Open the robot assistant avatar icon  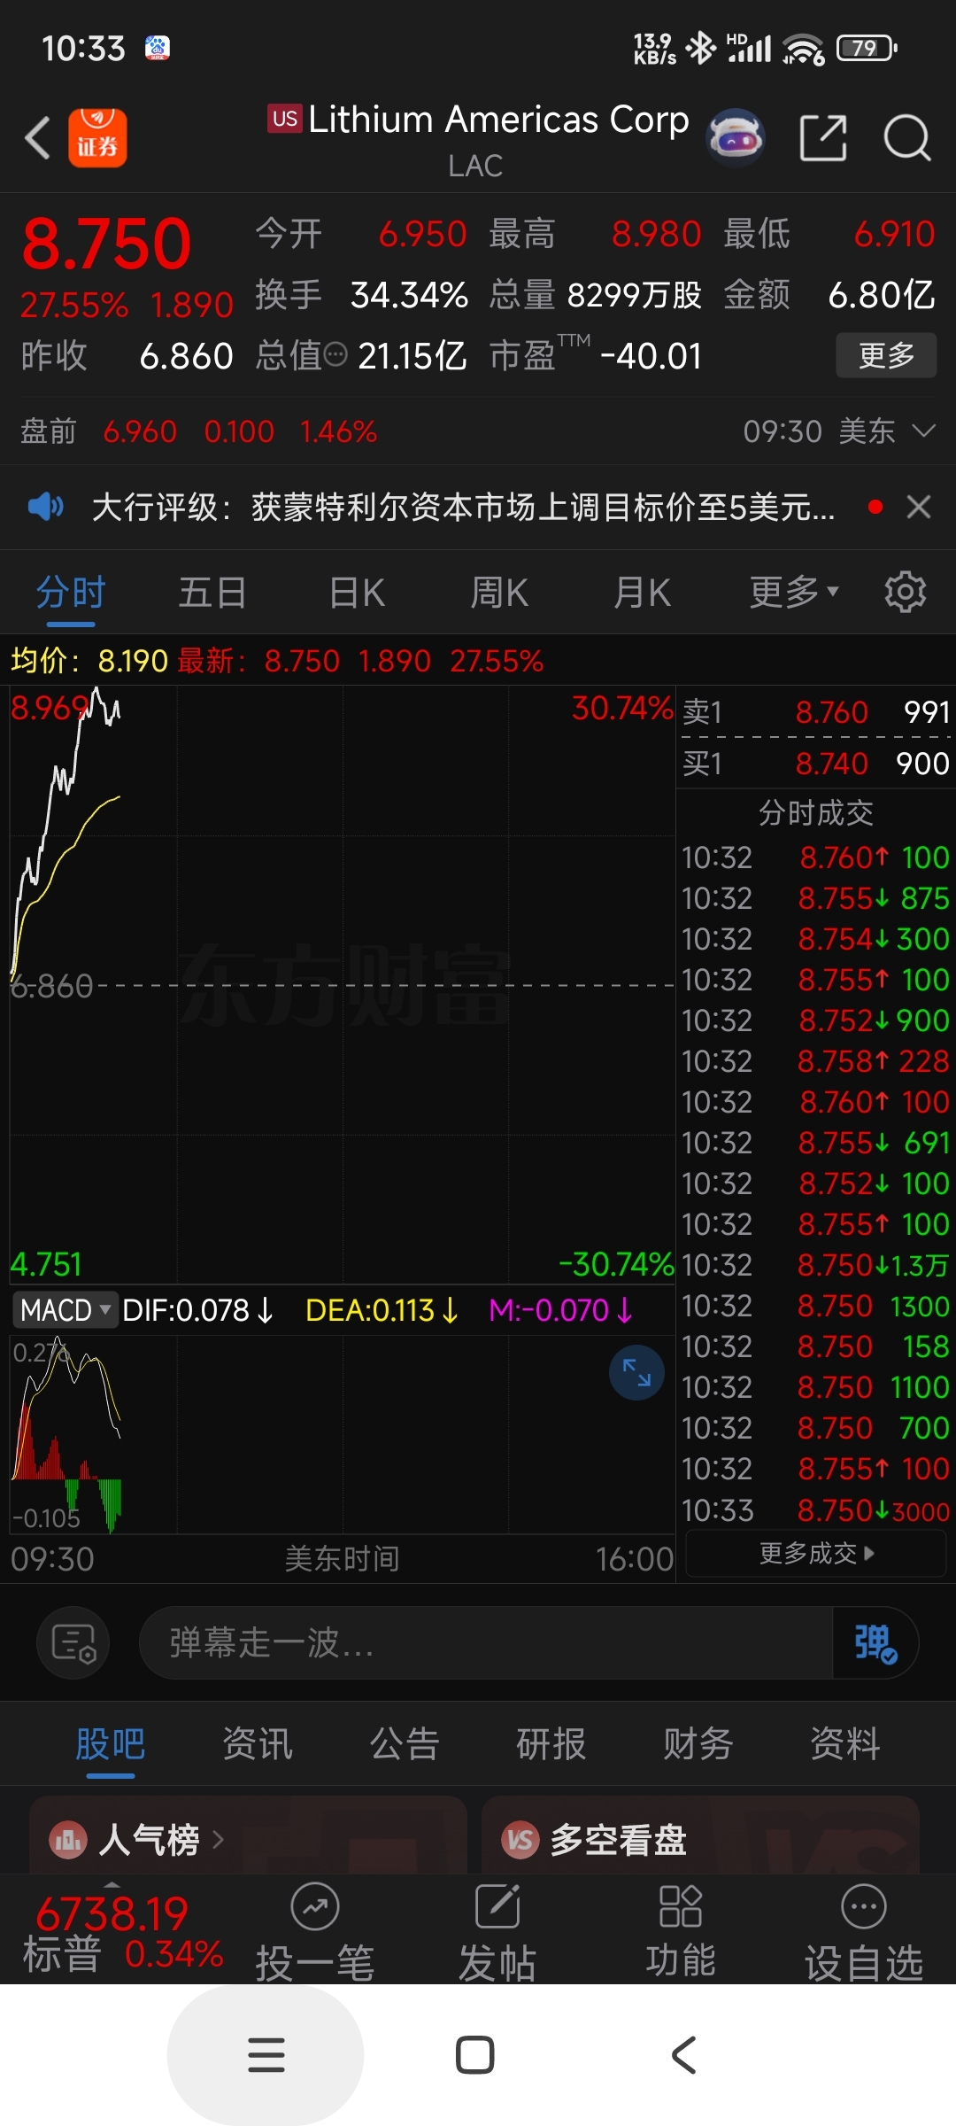coord(735,138)
